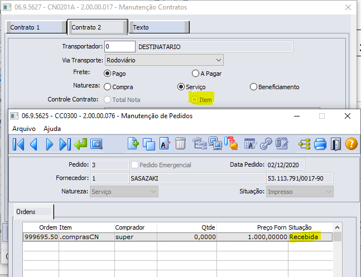Open Via Transporte Rodoviário dropdown
361x277 pixels.
click(164, 60)
